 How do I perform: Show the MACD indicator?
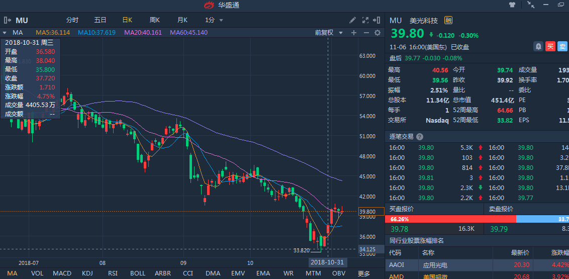click(x=62, y=273)
